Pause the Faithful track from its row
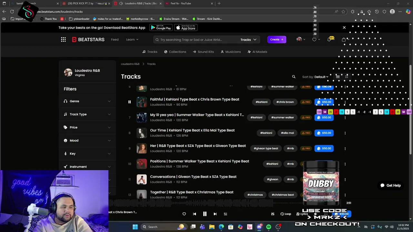The height and width of the screenshot is (232, 413). (x=129, y=102)
